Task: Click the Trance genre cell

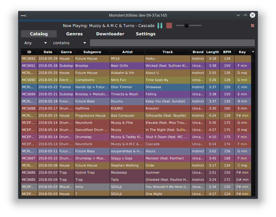Action: tap(66, 87)
